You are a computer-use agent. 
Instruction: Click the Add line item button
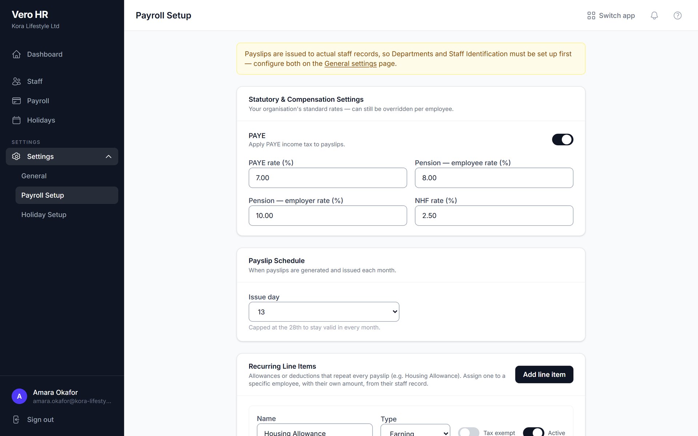tap(544, 375)
